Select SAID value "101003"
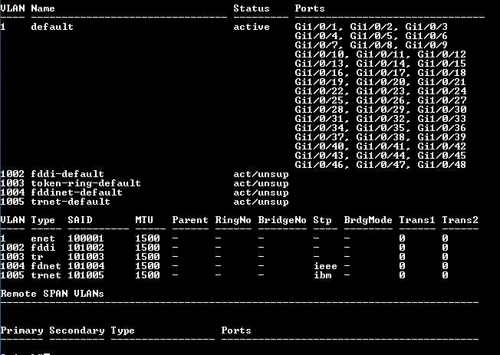This screenshot has width=500, height=355. [85, 257]
